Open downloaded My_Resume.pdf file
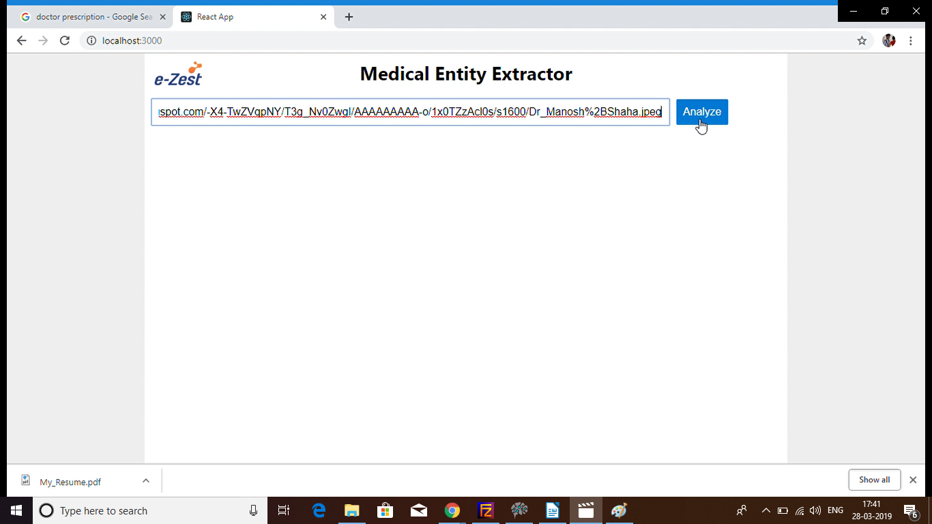Viewport: 932px width, 524px height. coord(70,482)
